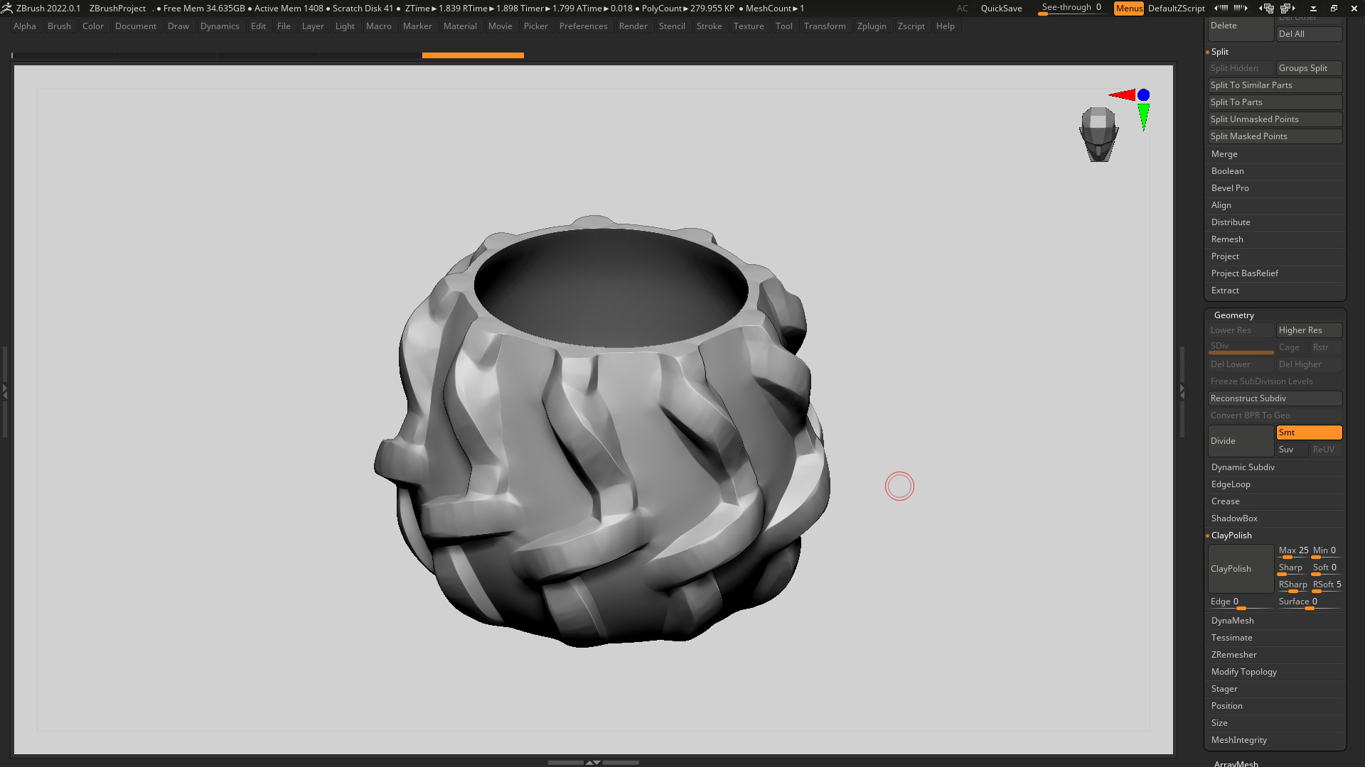The height and width of the screenshot is (767, 1365).
Task: Open the Zplugin menu
Action: pyautogui.click(x=871, y=26)
